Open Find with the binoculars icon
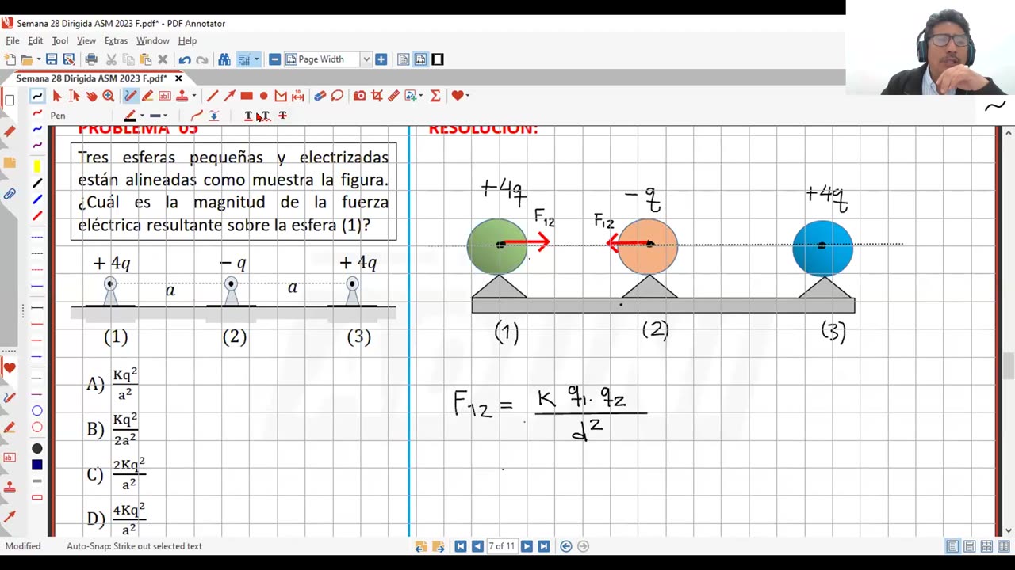Screen dimensions: 1015x570 pos(224,59)
